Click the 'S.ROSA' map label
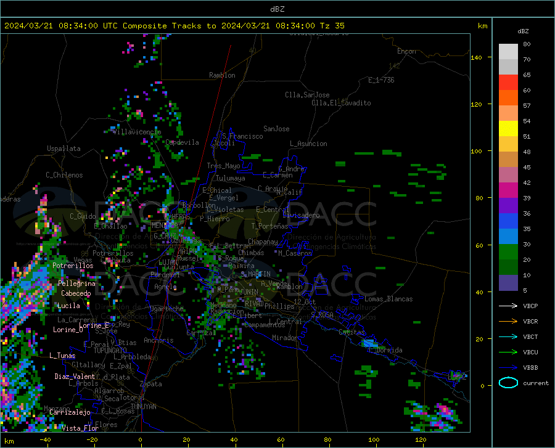This screenshot has width=555, height=448. pyautogui.click(x=322, y=315)
